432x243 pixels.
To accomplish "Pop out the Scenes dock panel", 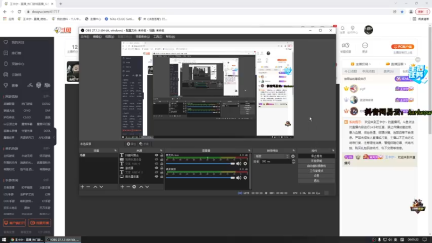I will 116,151.
